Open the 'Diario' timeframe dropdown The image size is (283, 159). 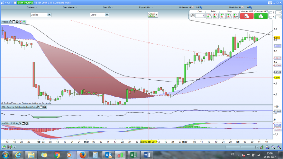(x=99, y=15)
